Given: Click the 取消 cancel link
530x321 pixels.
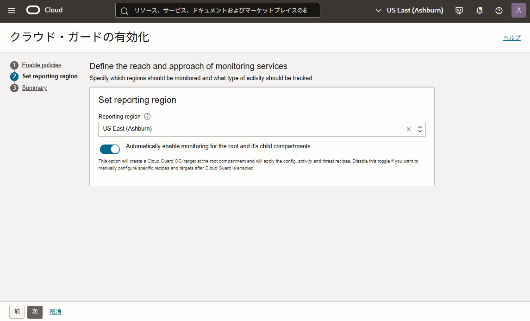Looking at the screenshot, I should pos(56,312).
